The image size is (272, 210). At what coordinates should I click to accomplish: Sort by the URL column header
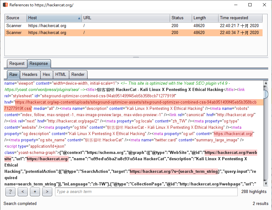tap(126, 18)
